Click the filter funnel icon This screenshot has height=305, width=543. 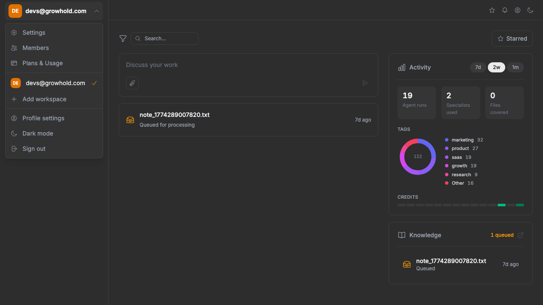tap(123, 39)
